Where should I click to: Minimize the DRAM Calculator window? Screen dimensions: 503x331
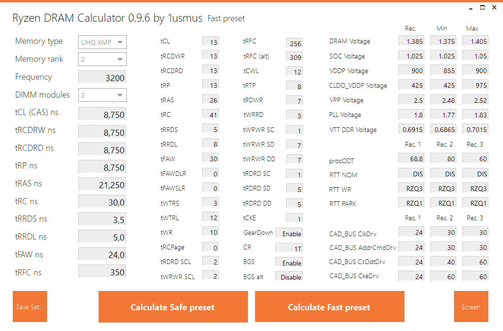point(470,8)
